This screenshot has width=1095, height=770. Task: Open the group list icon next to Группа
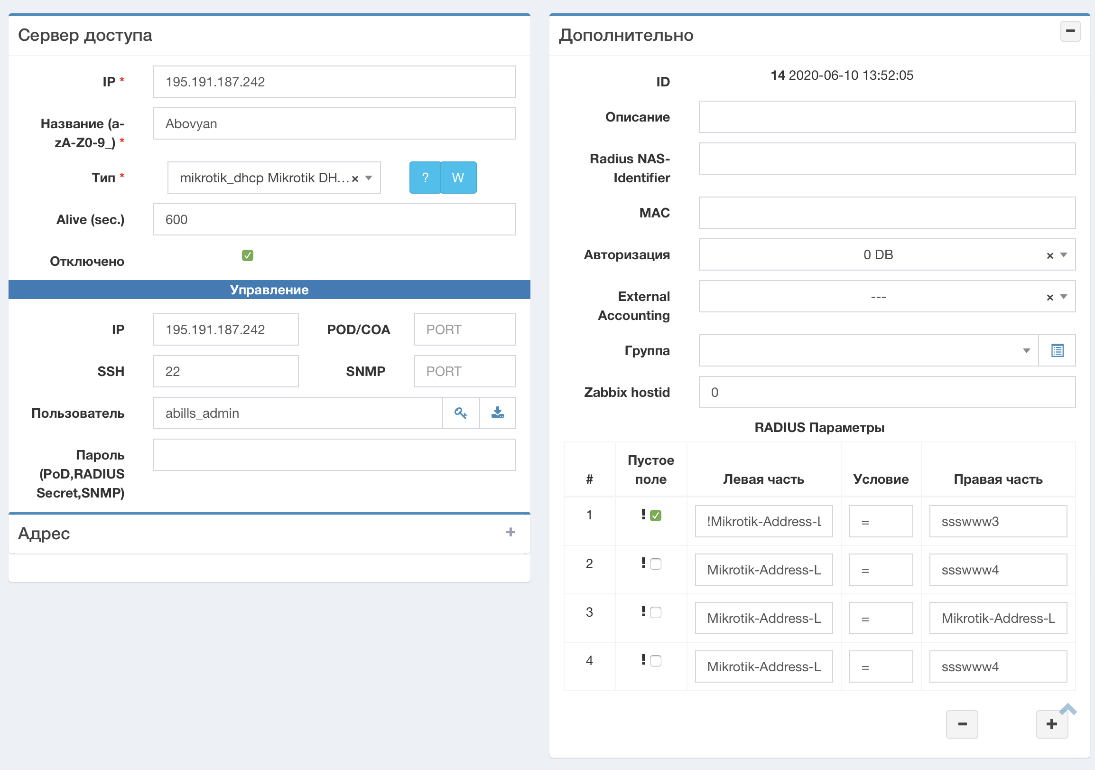pos(1057,351)
